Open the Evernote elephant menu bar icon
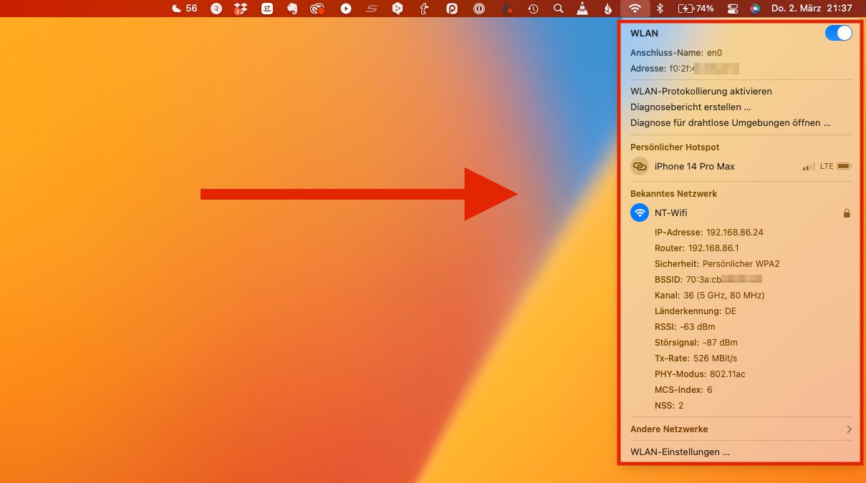The height and width of the screenshot is (483, 866). (292, 9)
